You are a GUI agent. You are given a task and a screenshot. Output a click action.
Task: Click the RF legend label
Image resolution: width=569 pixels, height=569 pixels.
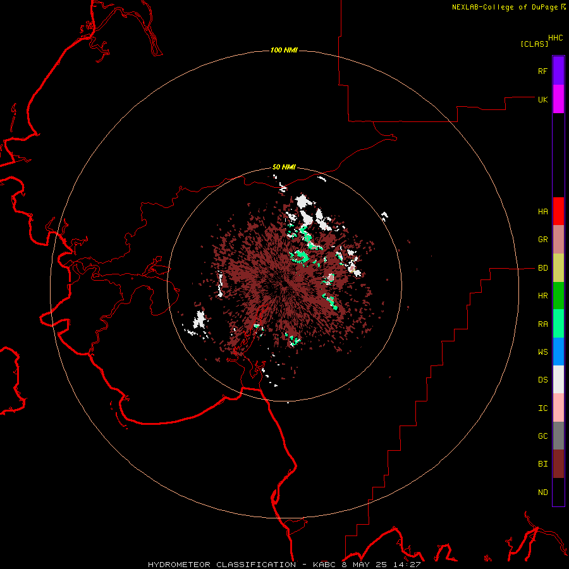click(542, 71)
